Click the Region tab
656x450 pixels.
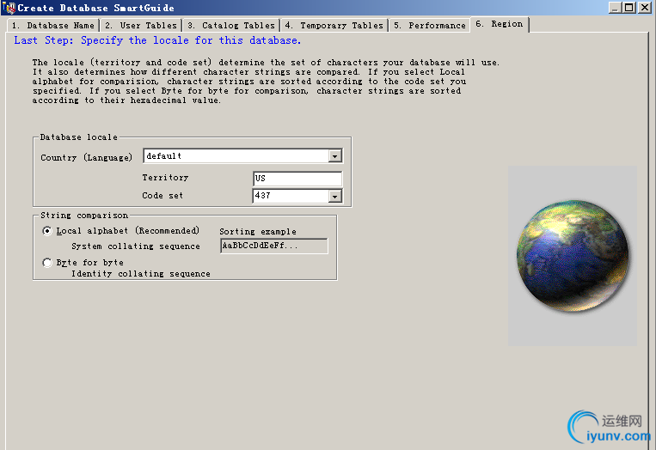(x=500, y=24)
